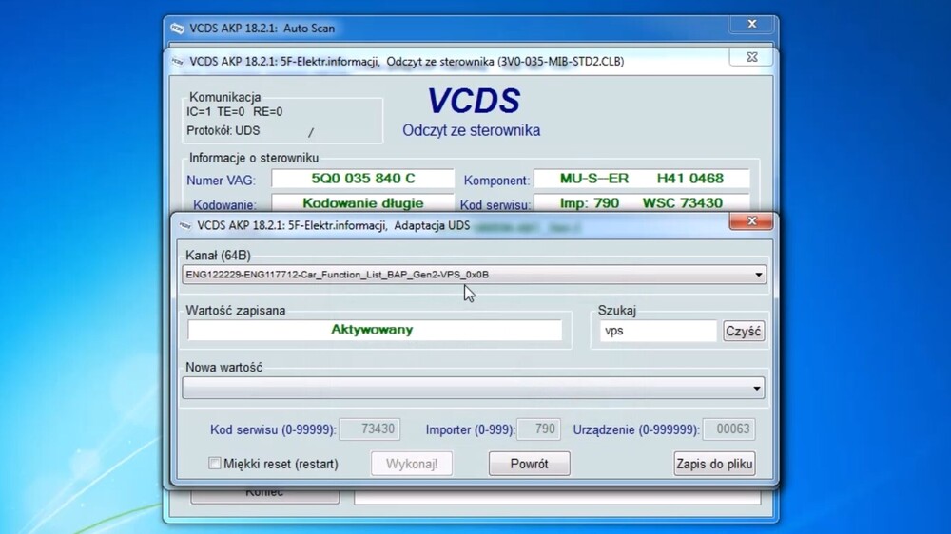Click the Urządzenie number field
Screen dimensions: 951x534
[x=728, y=429]
